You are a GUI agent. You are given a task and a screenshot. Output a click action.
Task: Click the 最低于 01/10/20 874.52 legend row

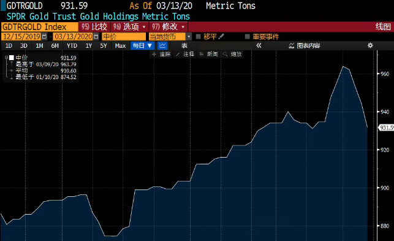(44, 77)
